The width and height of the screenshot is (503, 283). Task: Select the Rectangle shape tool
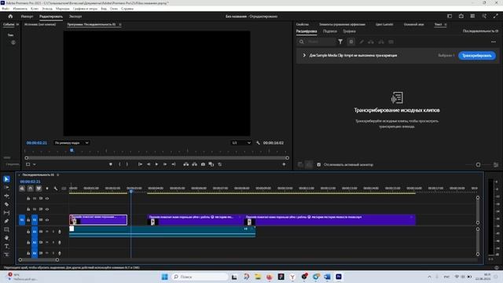click(6, 230)
